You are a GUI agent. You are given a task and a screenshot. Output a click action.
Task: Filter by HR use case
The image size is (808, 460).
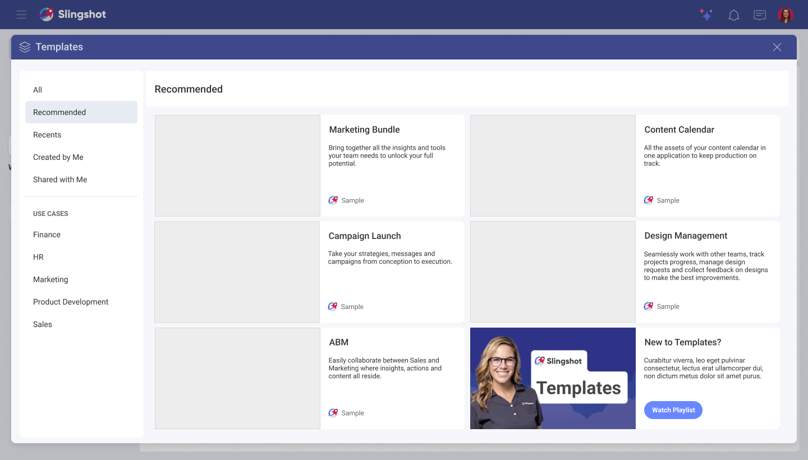pos(81,257)
